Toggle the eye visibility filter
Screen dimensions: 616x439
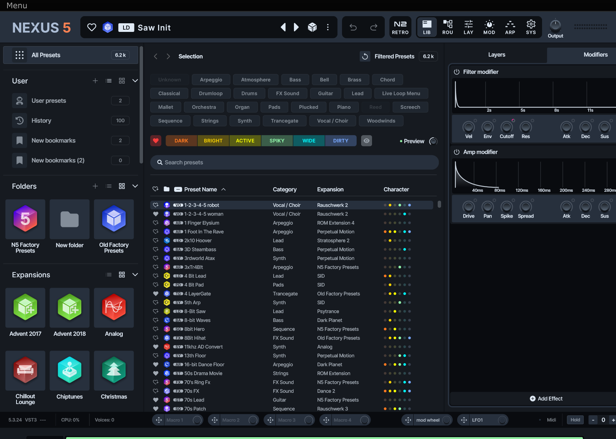(367, 141)
